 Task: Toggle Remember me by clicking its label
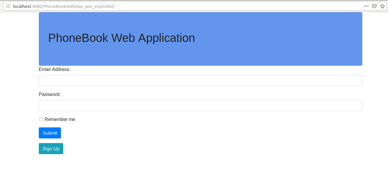tap(60, 119)
